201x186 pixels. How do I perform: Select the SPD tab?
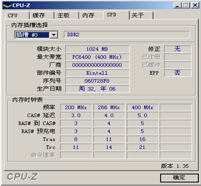(x=116, y=15)
